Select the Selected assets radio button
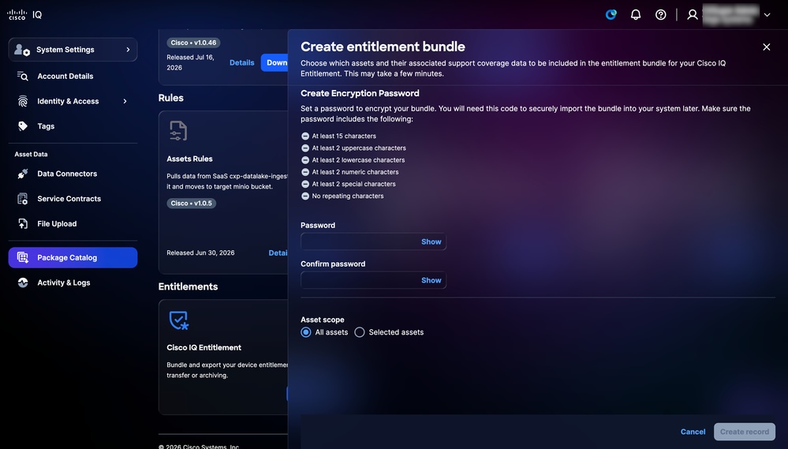The height and width of the screenshot is (449, 788). 360,332
